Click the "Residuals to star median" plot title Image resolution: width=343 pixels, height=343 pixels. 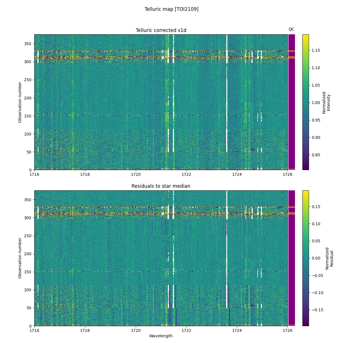coord(161,186)
